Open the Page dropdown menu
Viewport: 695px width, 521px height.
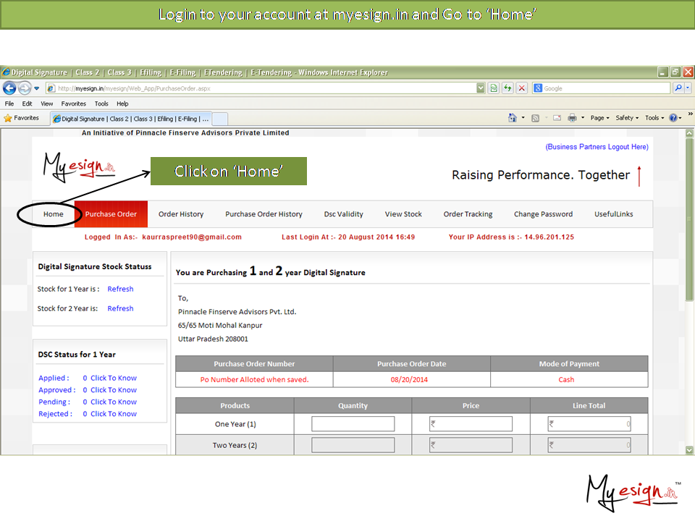599,118
